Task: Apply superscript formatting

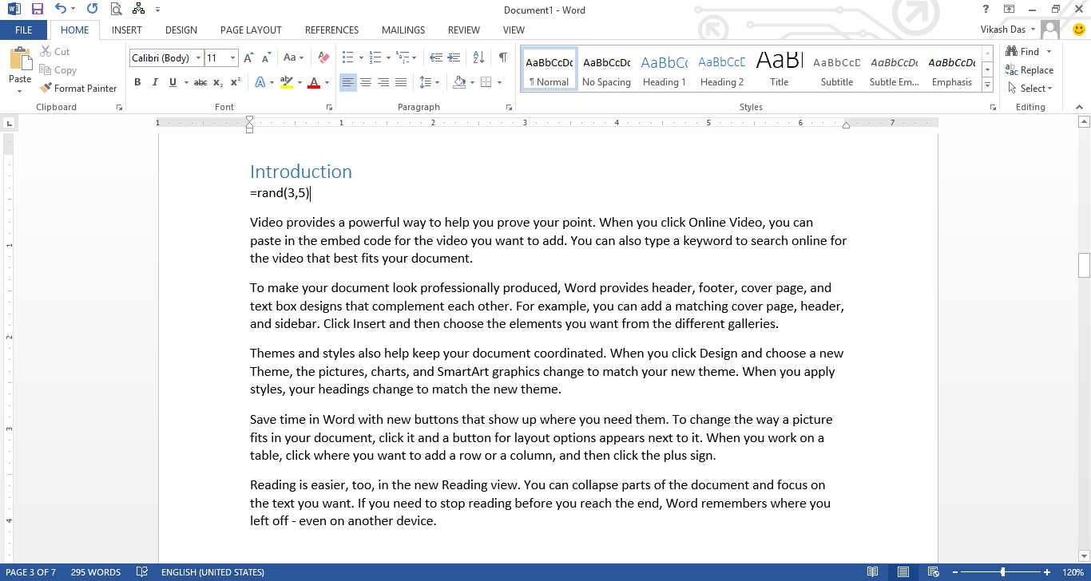Action: tap(236, 82)
